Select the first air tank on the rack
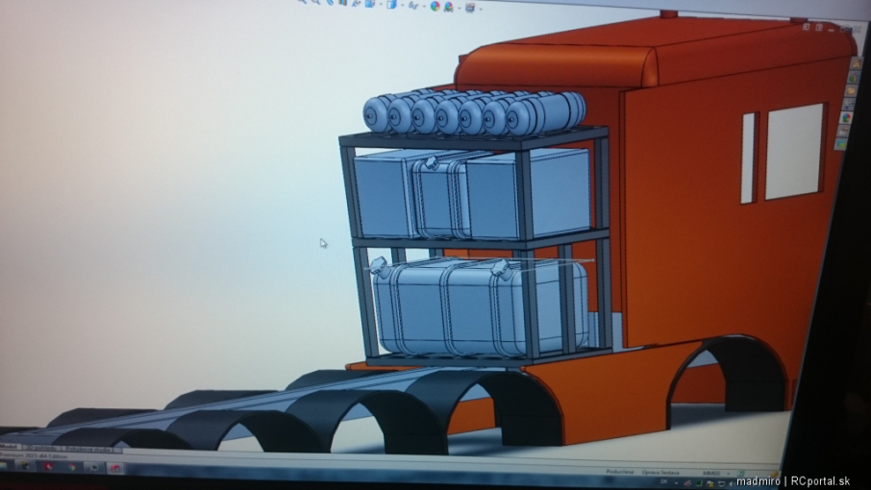This screenshot has height=490, width=871. coord(377,113)
